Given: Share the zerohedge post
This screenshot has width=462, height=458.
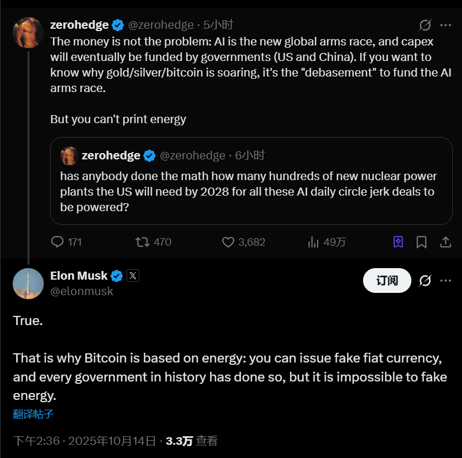Looking at the screenshot, I should pos(445,242).
